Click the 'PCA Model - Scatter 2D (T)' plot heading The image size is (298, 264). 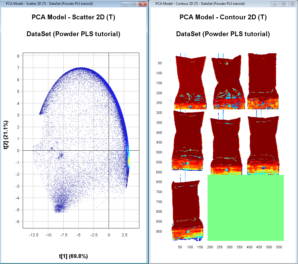click(73, 17)
